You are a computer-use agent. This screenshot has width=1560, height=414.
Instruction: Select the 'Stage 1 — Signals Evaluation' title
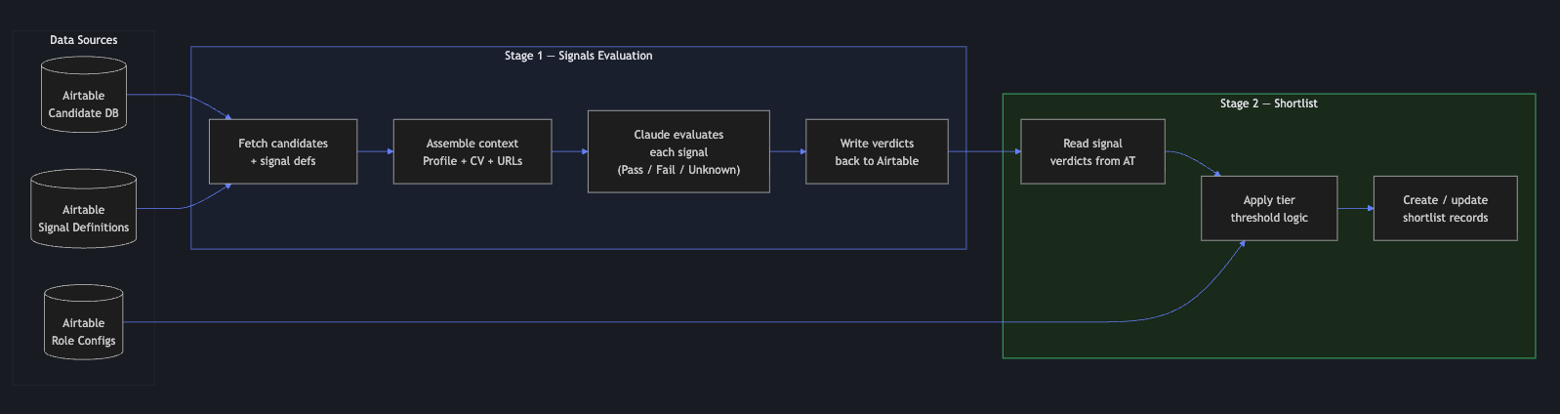tap(578, 56)
